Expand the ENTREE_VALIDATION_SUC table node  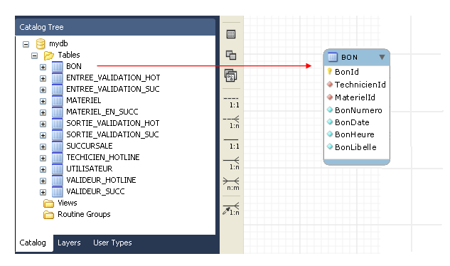[43, 90]
